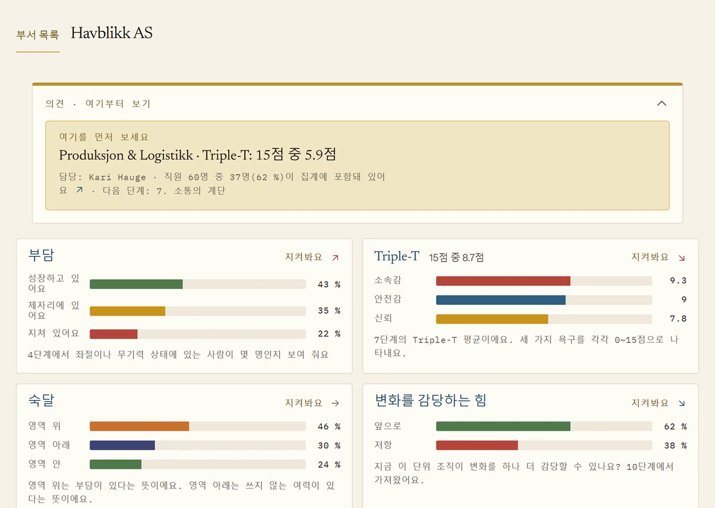
Task: Click the 46 % value
Action: click(329, 426)
